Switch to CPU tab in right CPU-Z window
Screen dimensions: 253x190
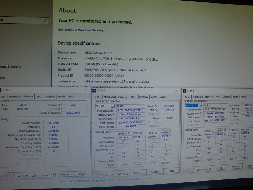[x=187, y=97]
